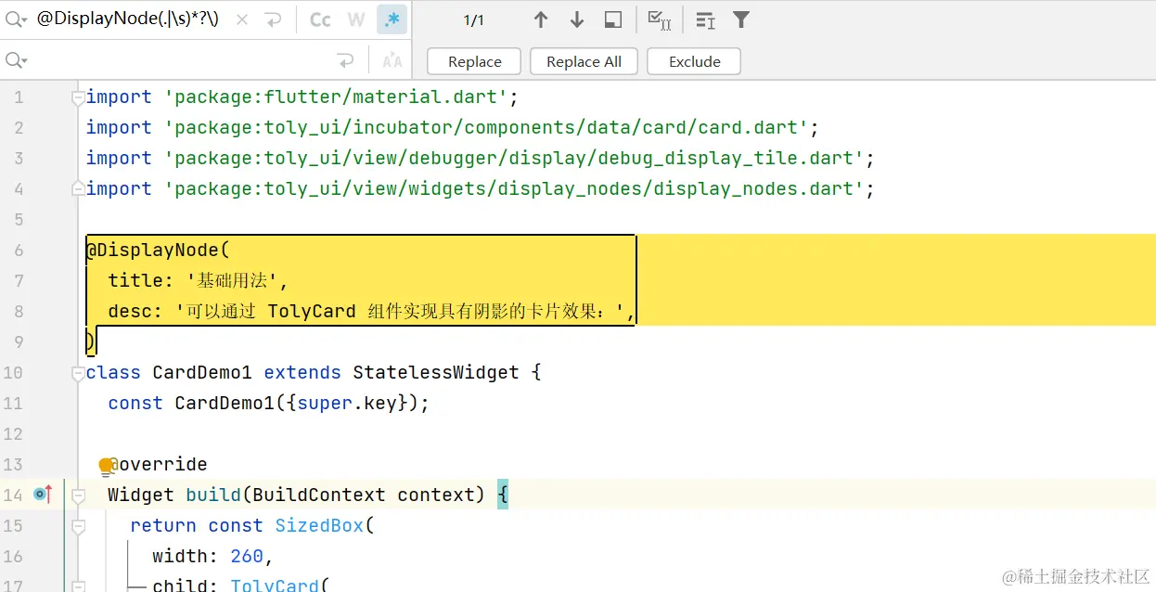Focus the find input with @DisplayNode regex
Image resolution: width=1156 pixels, height=592 pixels.
coord(128,19)
